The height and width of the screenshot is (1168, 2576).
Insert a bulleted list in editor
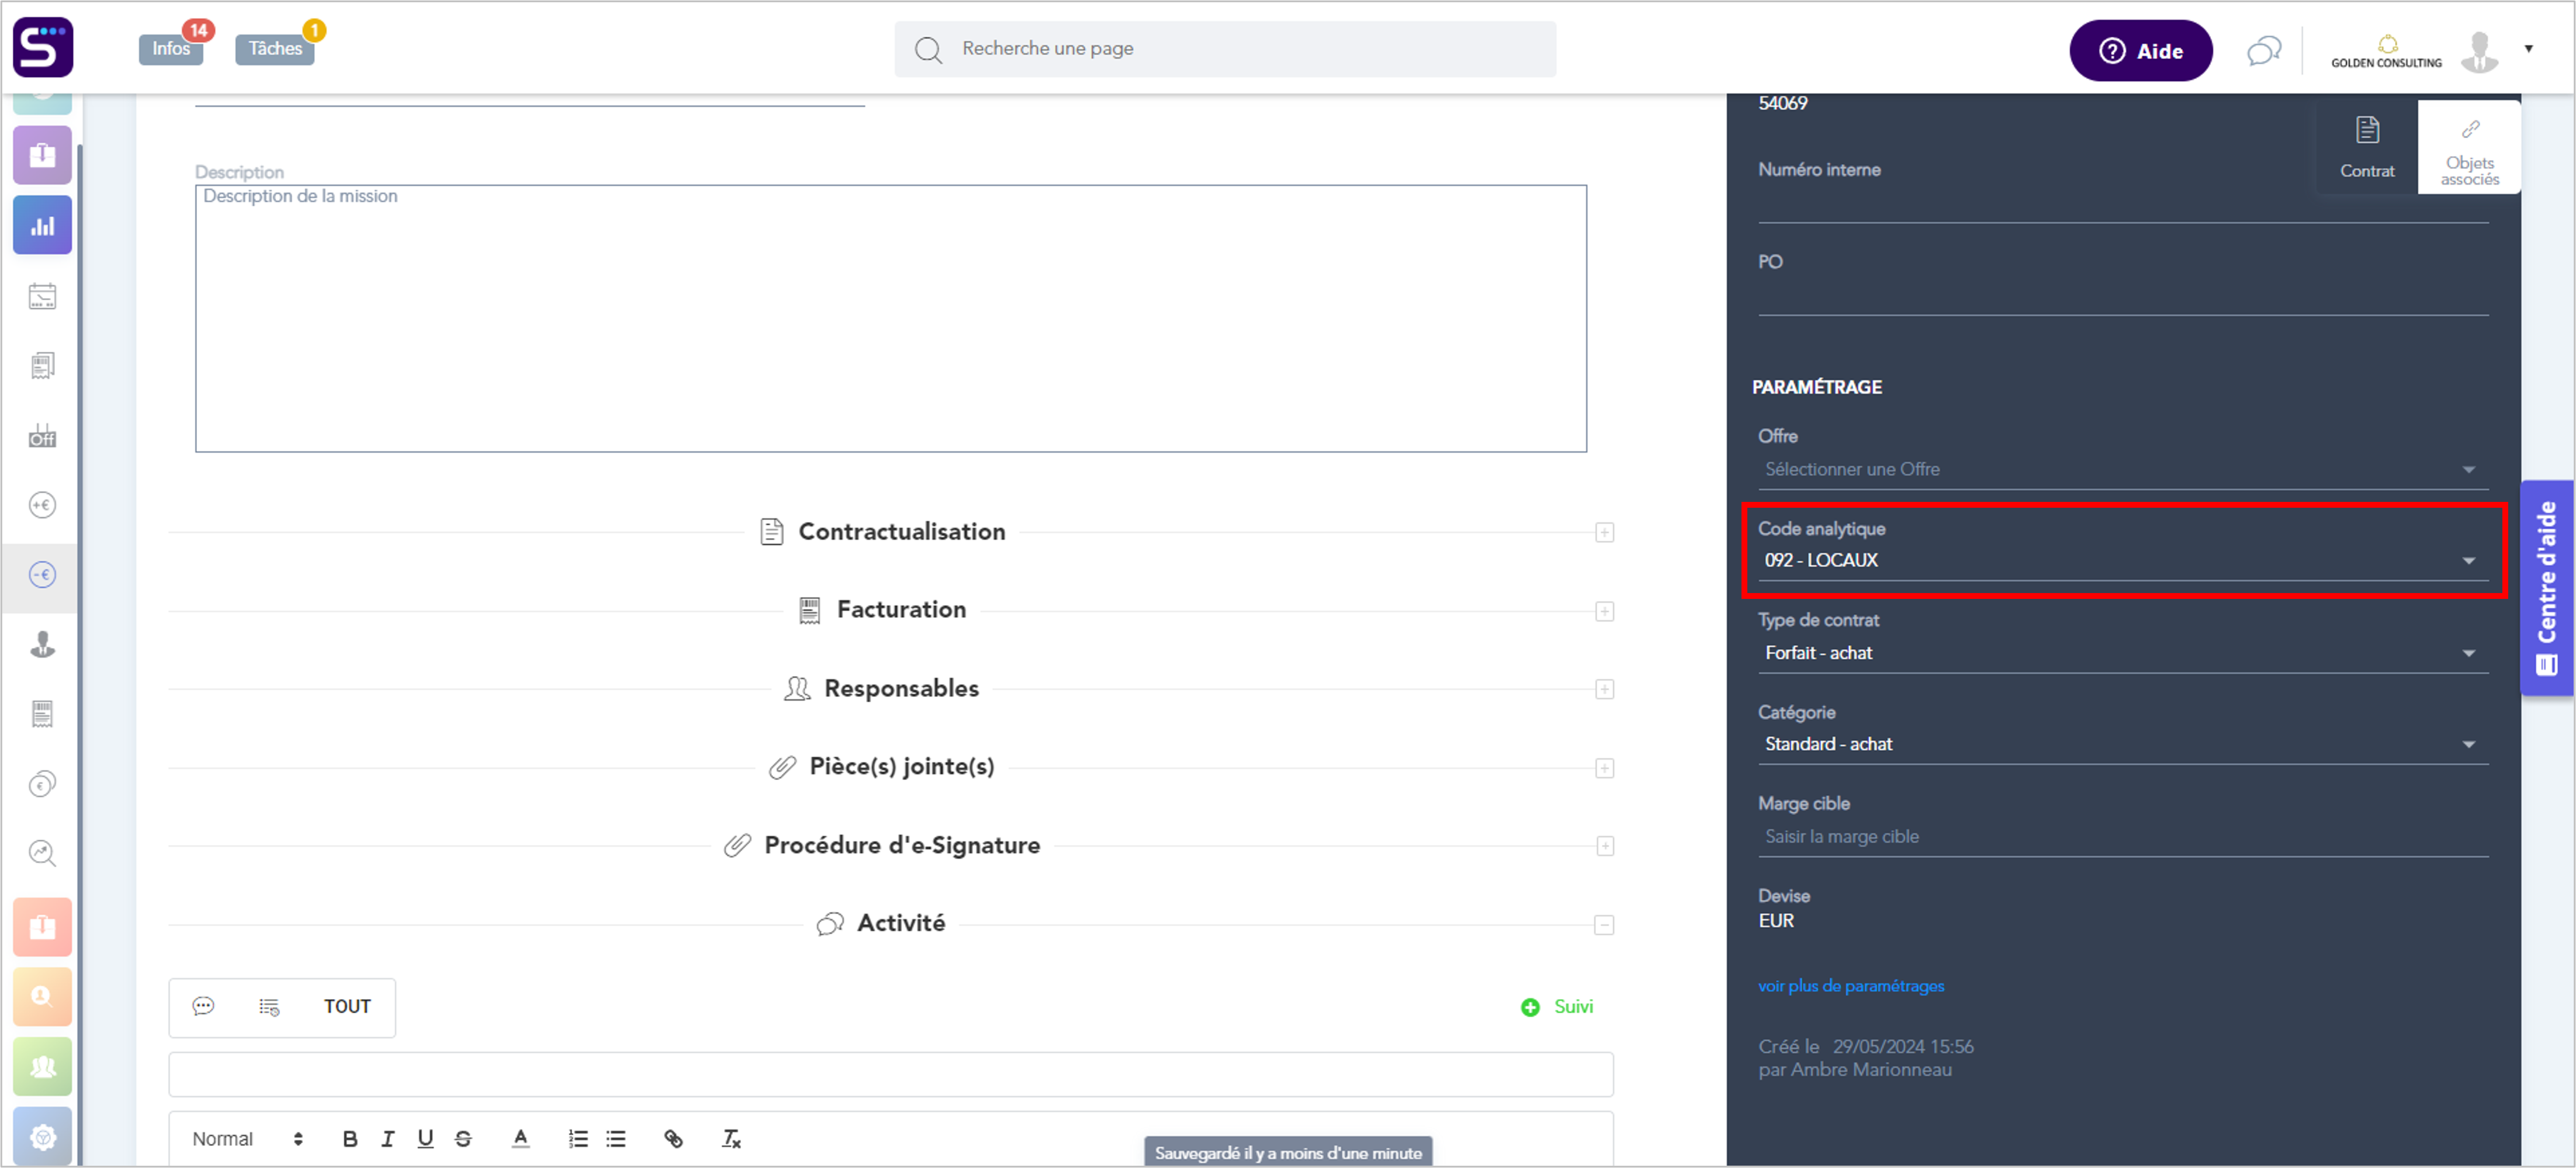616,1139
